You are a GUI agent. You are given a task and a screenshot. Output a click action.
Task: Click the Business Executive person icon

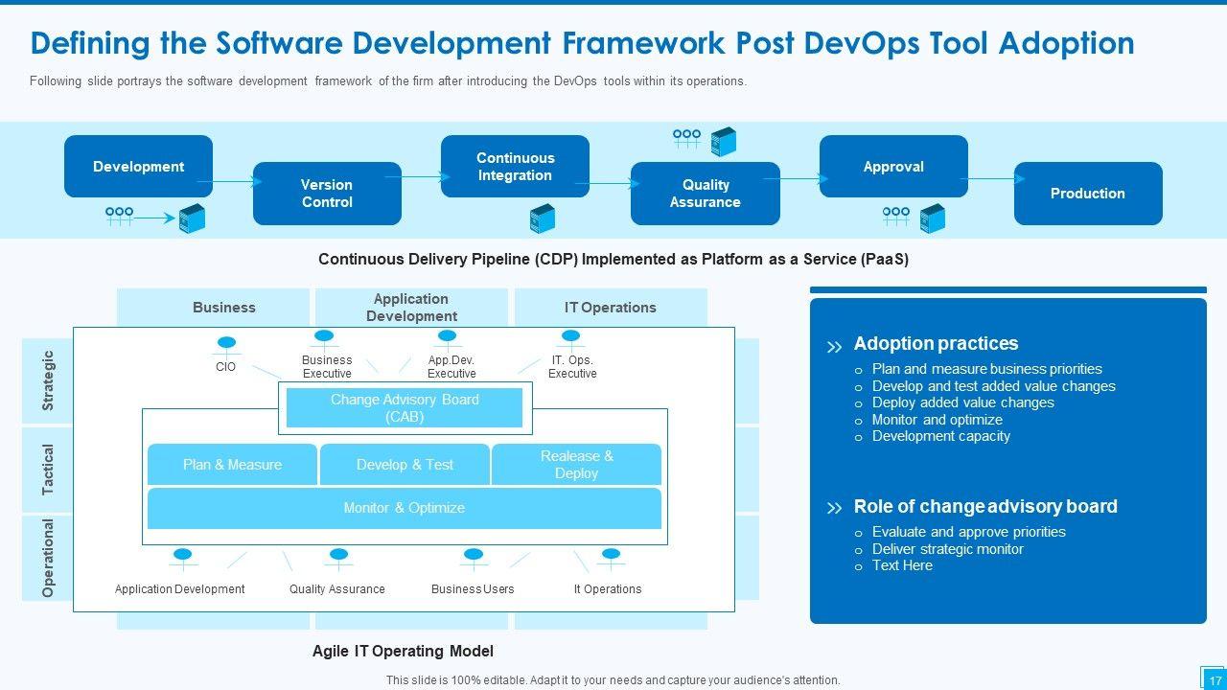click(325, 337)
